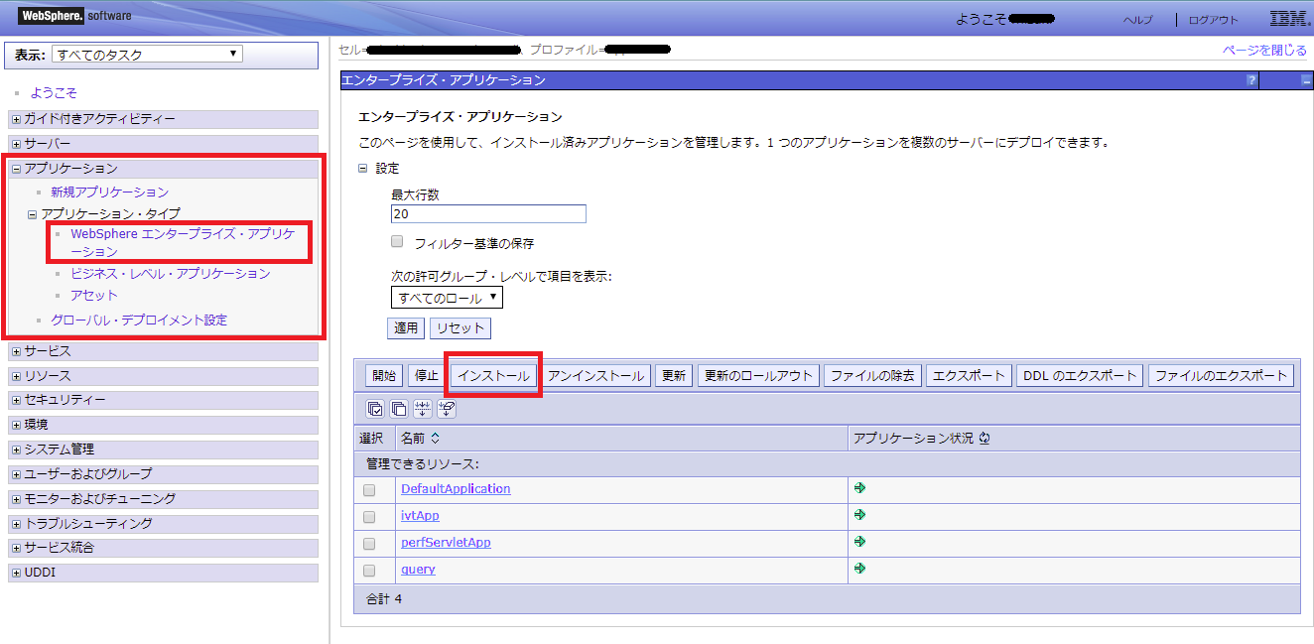
Task: Click ivtApp green status arrow
Action: [859, 515]
